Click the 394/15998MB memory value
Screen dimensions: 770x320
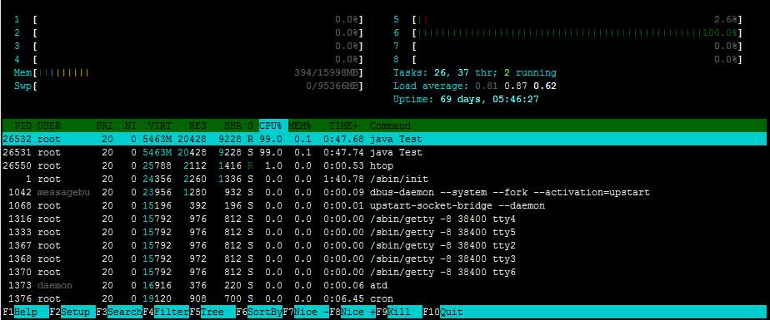tap(327, 73)
